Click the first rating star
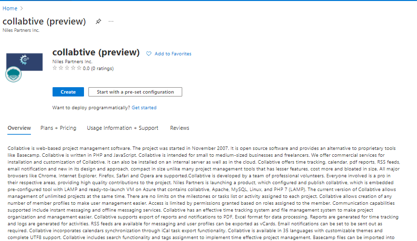Viewport: 417px width, 241px height. pos(55,69)
